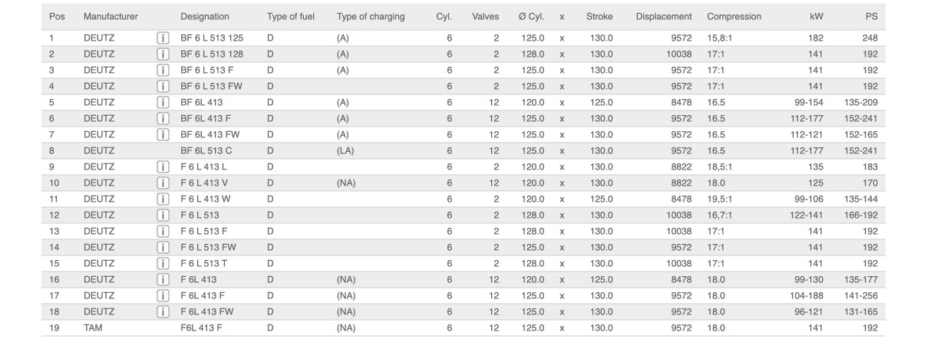
Task: Show info for BF 6L 413 FW
Action: pos(163,134)
